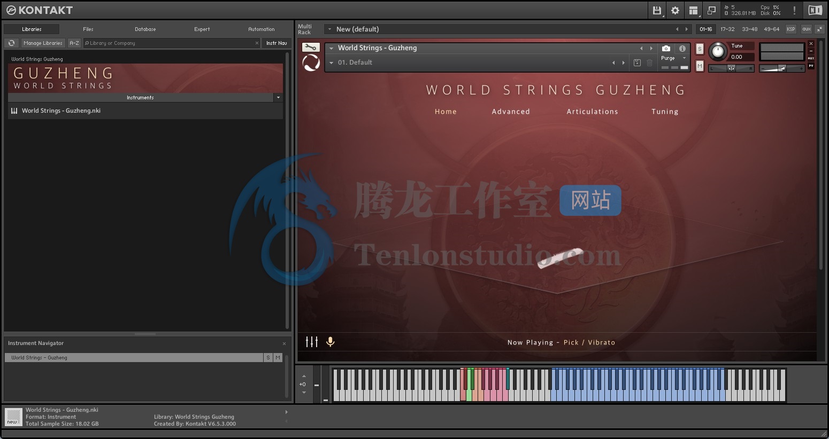Image resolution: width=829 pixels, height=439 pixels.
Task: Go to the Home page
Action: 446,112
